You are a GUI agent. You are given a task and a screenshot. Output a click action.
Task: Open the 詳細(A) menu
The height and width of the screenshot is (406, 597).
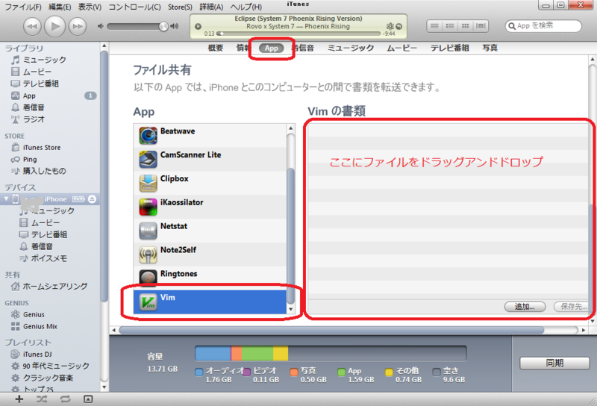[x=211, y=7]
